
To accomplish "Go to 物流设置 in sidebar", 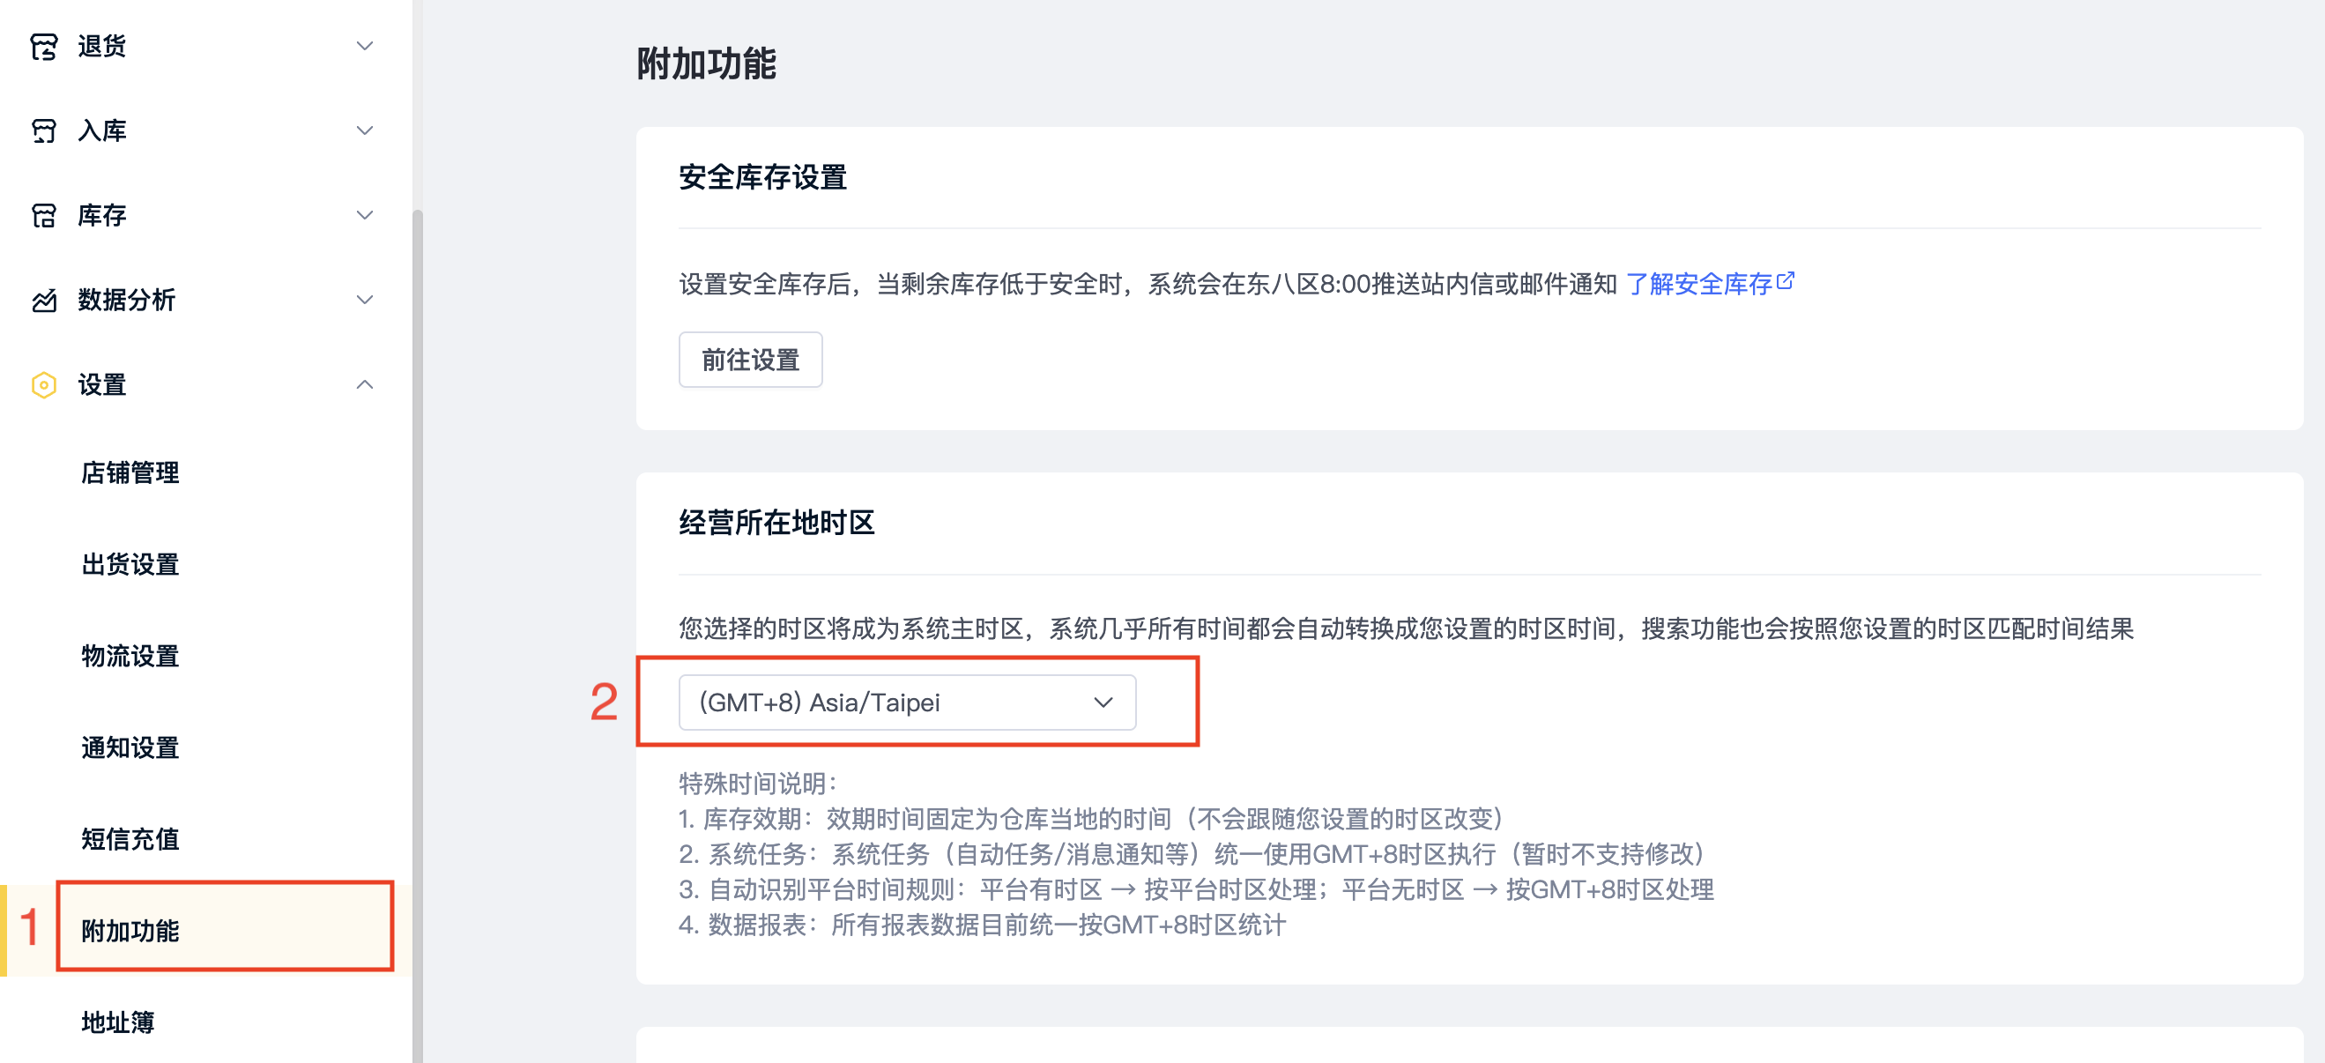I will click(130, 656).
